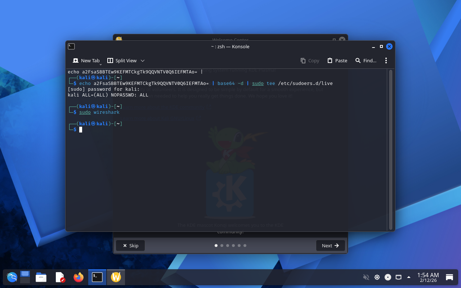The image size is (461, 288).
Task: Toggle the virtual desktop pager
Action: point(25,277)
